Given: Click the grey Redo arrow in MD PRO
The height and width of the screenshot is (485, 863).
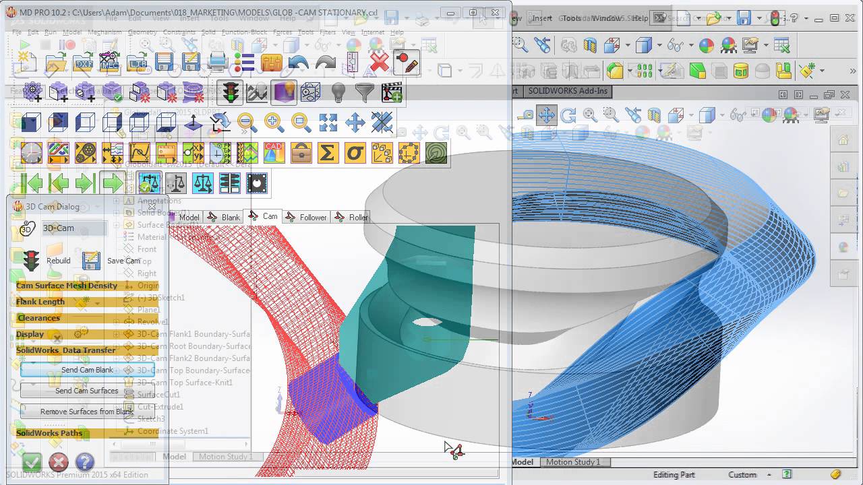Looking at the screenshot, I should pos(326,64).
